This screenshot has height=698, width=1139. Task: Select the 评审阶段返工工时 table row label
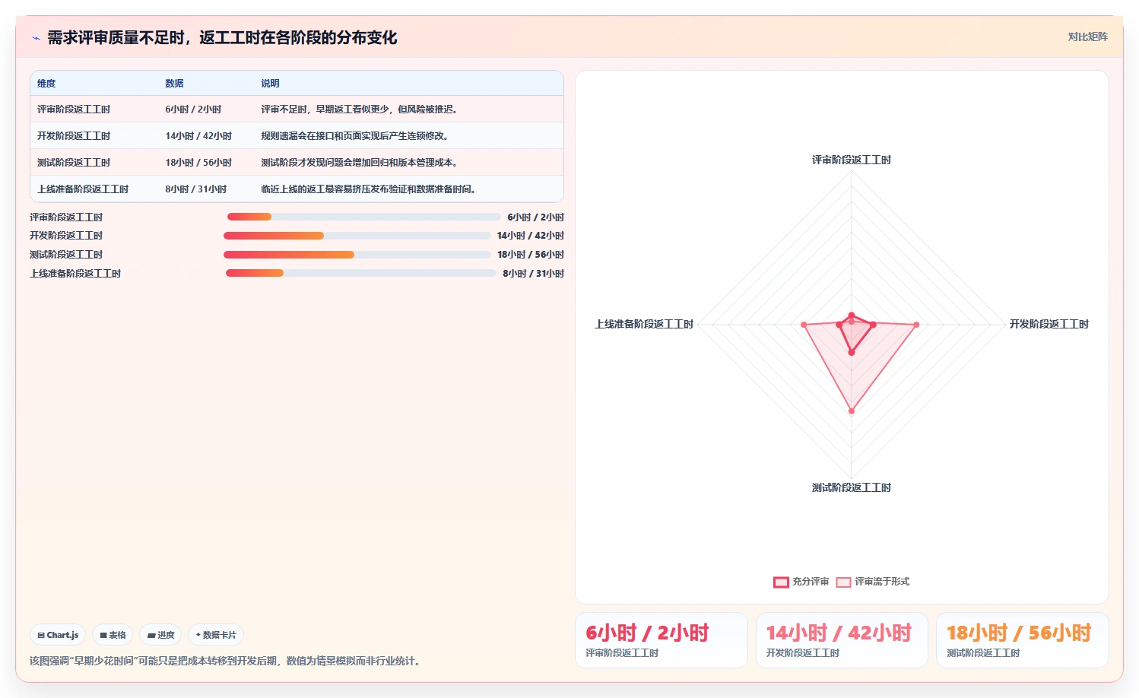pyautogui.click(x=74, y=109)
